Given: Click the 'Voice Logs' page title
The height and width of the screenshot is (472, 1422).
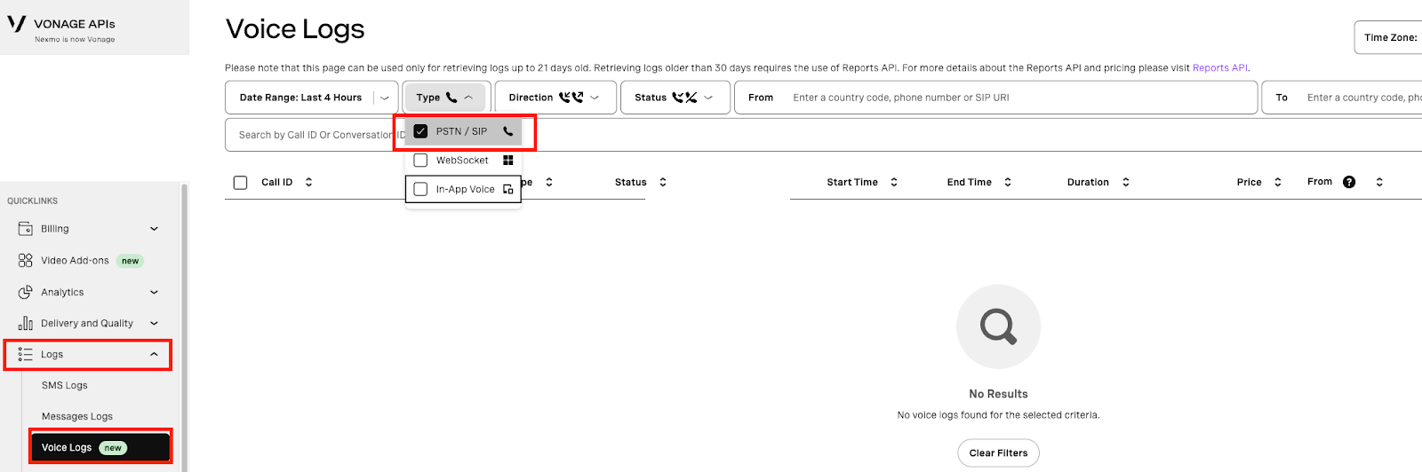Looking at the screenshot, I should (x=295, y=29).
